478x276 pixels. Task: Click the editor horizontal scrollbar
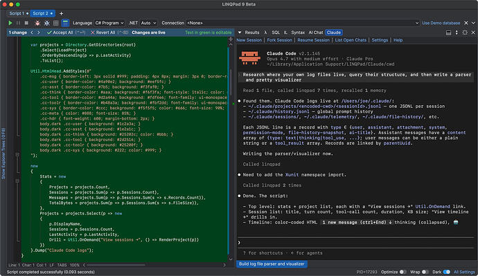coord(116,265)
